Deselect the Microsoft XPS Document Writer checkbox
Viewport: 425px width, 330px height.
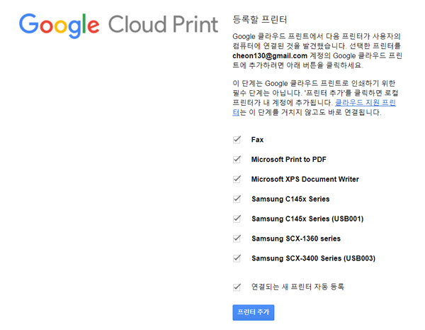237,179
